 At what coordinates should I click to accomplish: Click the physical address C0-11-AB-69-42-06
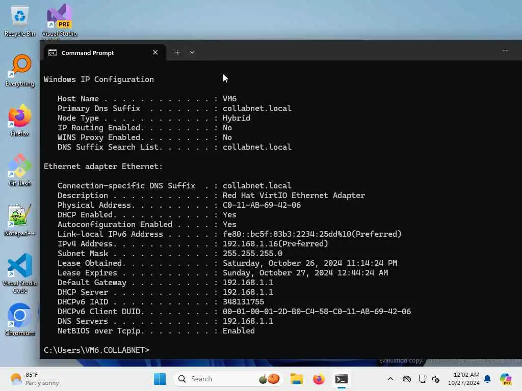point(262,205)
